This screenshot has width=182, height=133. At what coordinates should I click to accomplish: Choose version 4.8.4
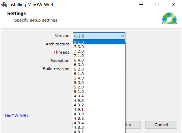click(x=99, y=123)
